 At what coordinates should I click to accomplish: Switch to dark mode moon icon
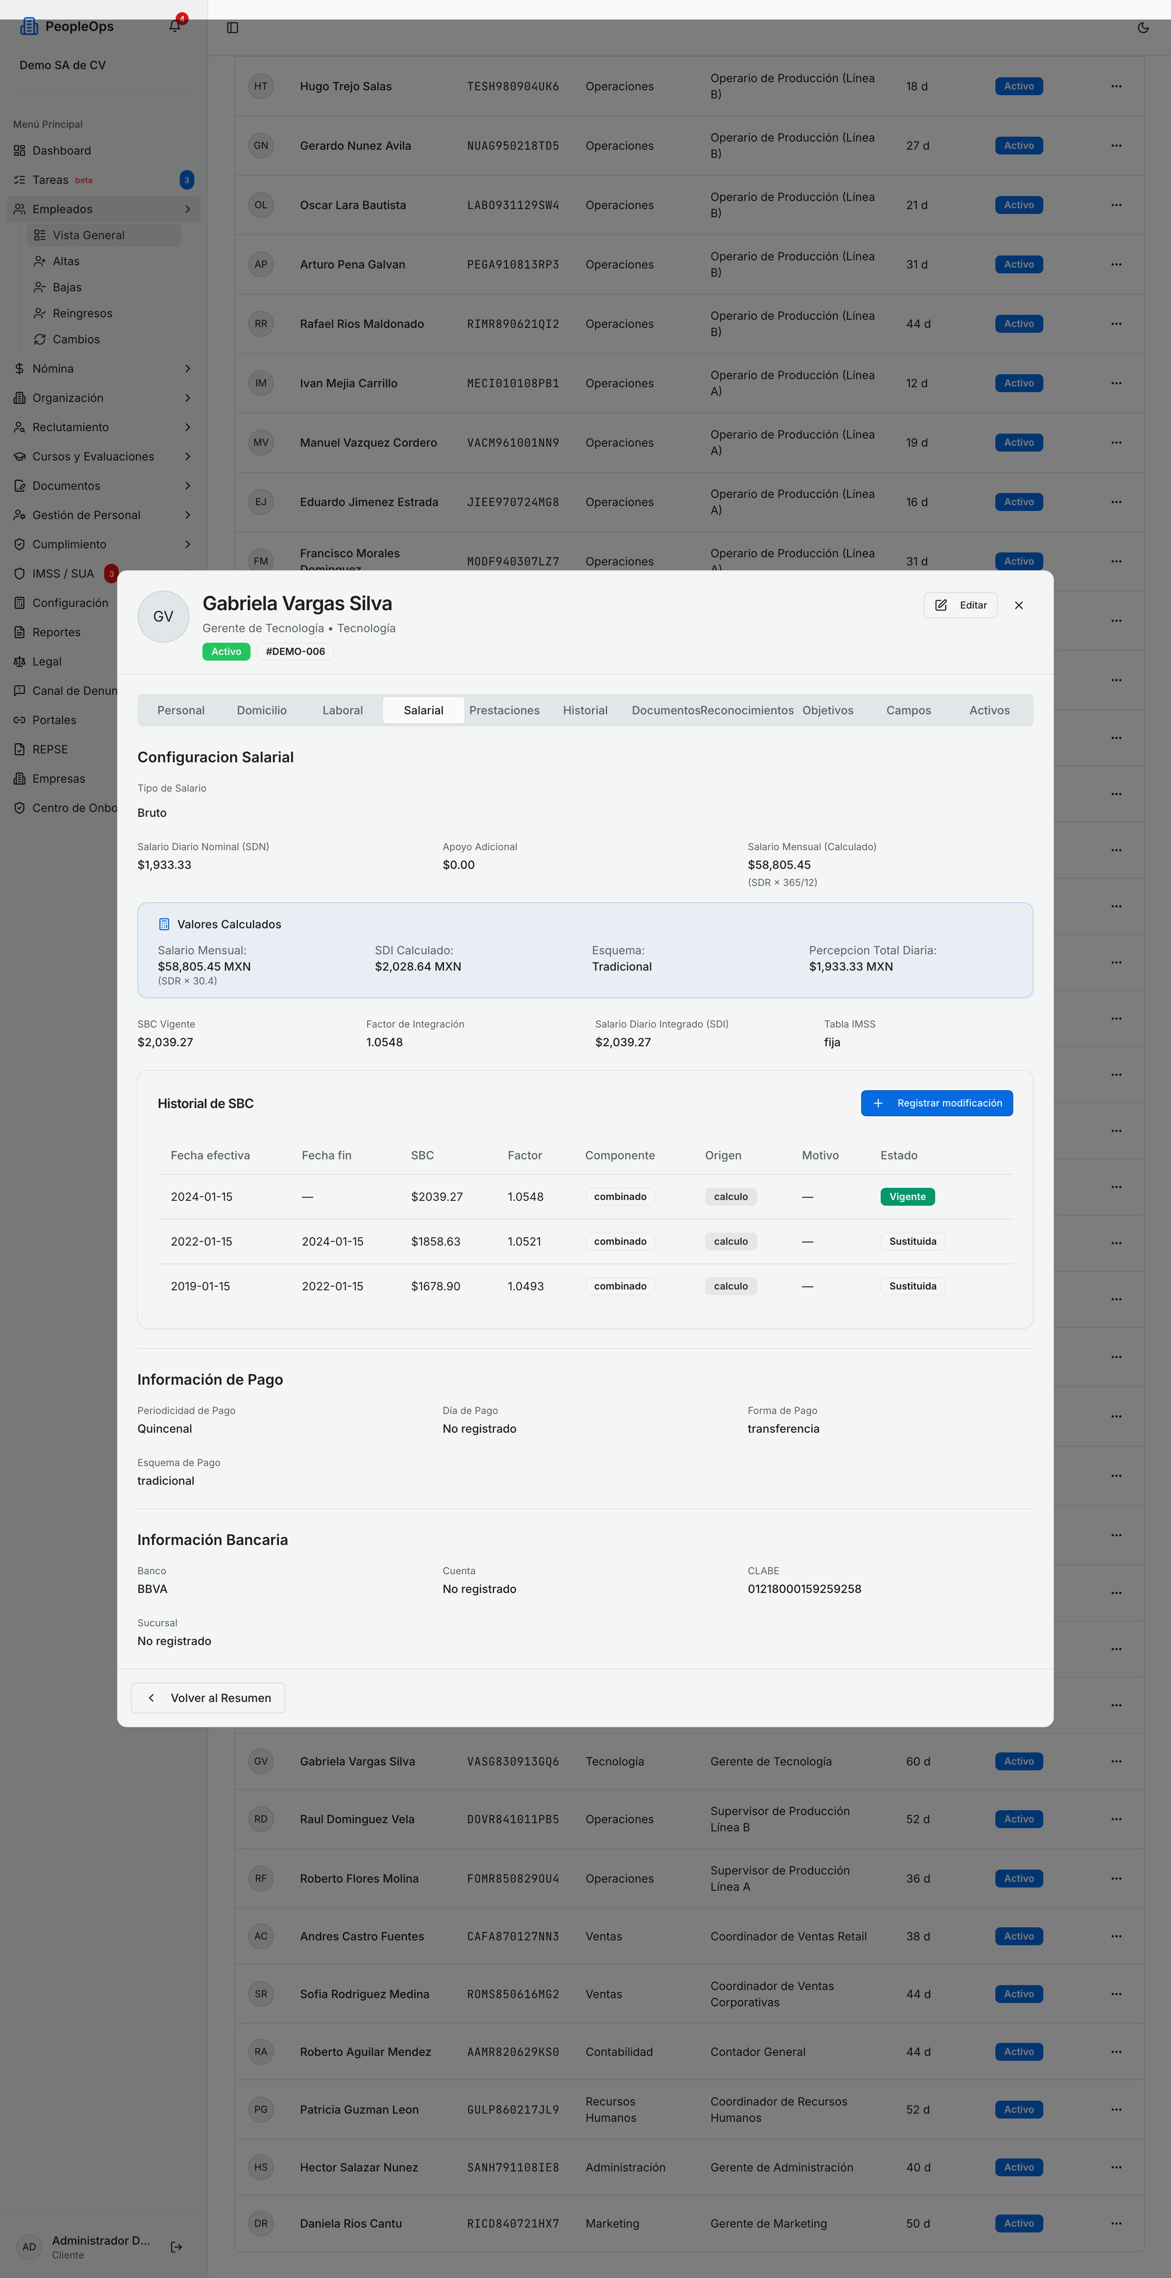pyautogui.click(x=1143, y=27)
